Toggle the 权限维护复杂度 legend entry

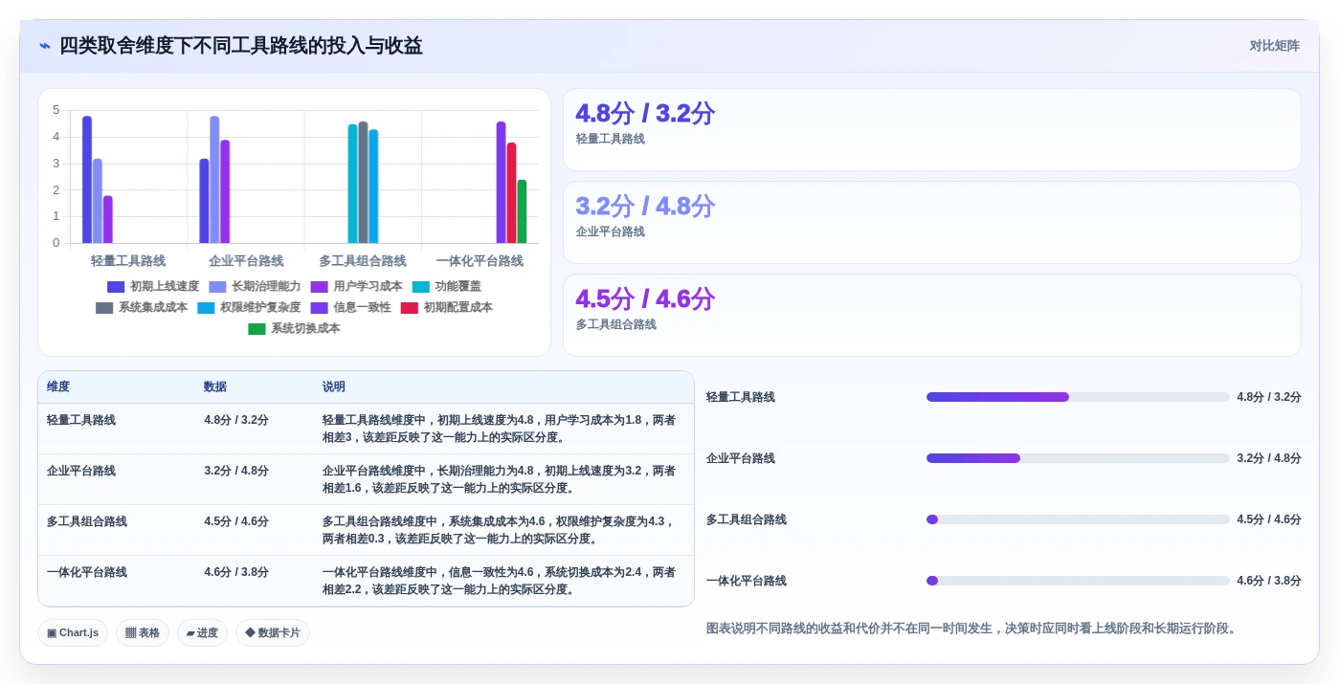[249, 307]
